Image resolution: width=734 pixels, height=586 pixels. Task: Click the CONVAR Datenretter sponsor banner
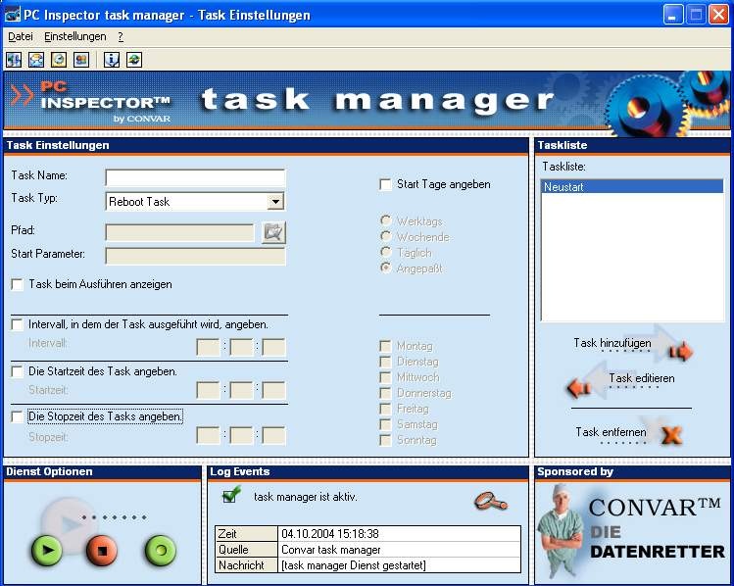pyautogui.click(x=631, y=532)
